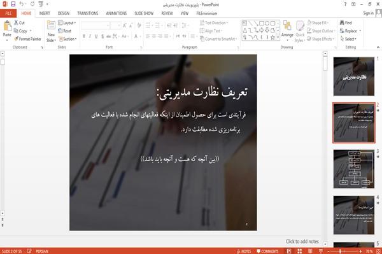Start Slide Show from status bar icon

[321, 251]
